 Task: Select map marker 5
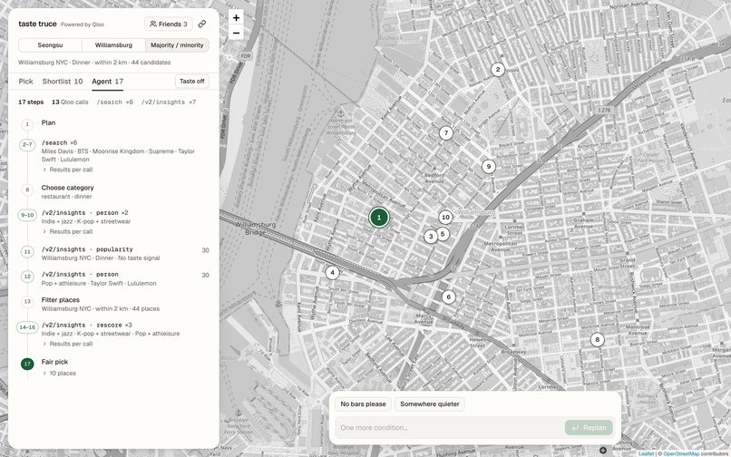click(443, 234)
